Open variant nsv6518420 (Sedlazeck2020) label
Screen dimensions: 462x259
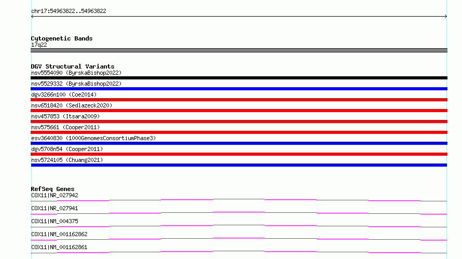[72, 105]
